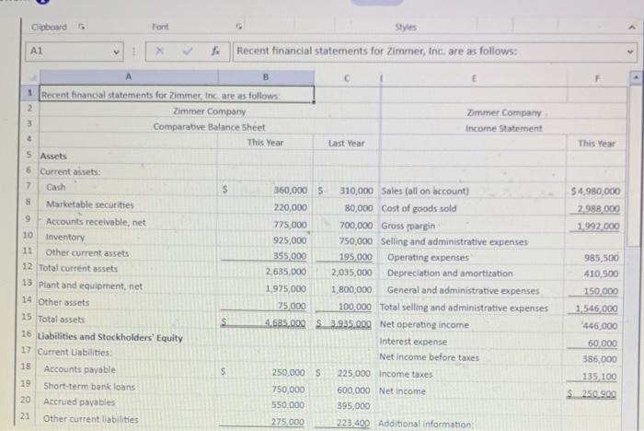
Task: Click the Styles group label
Action: (406, 28)
